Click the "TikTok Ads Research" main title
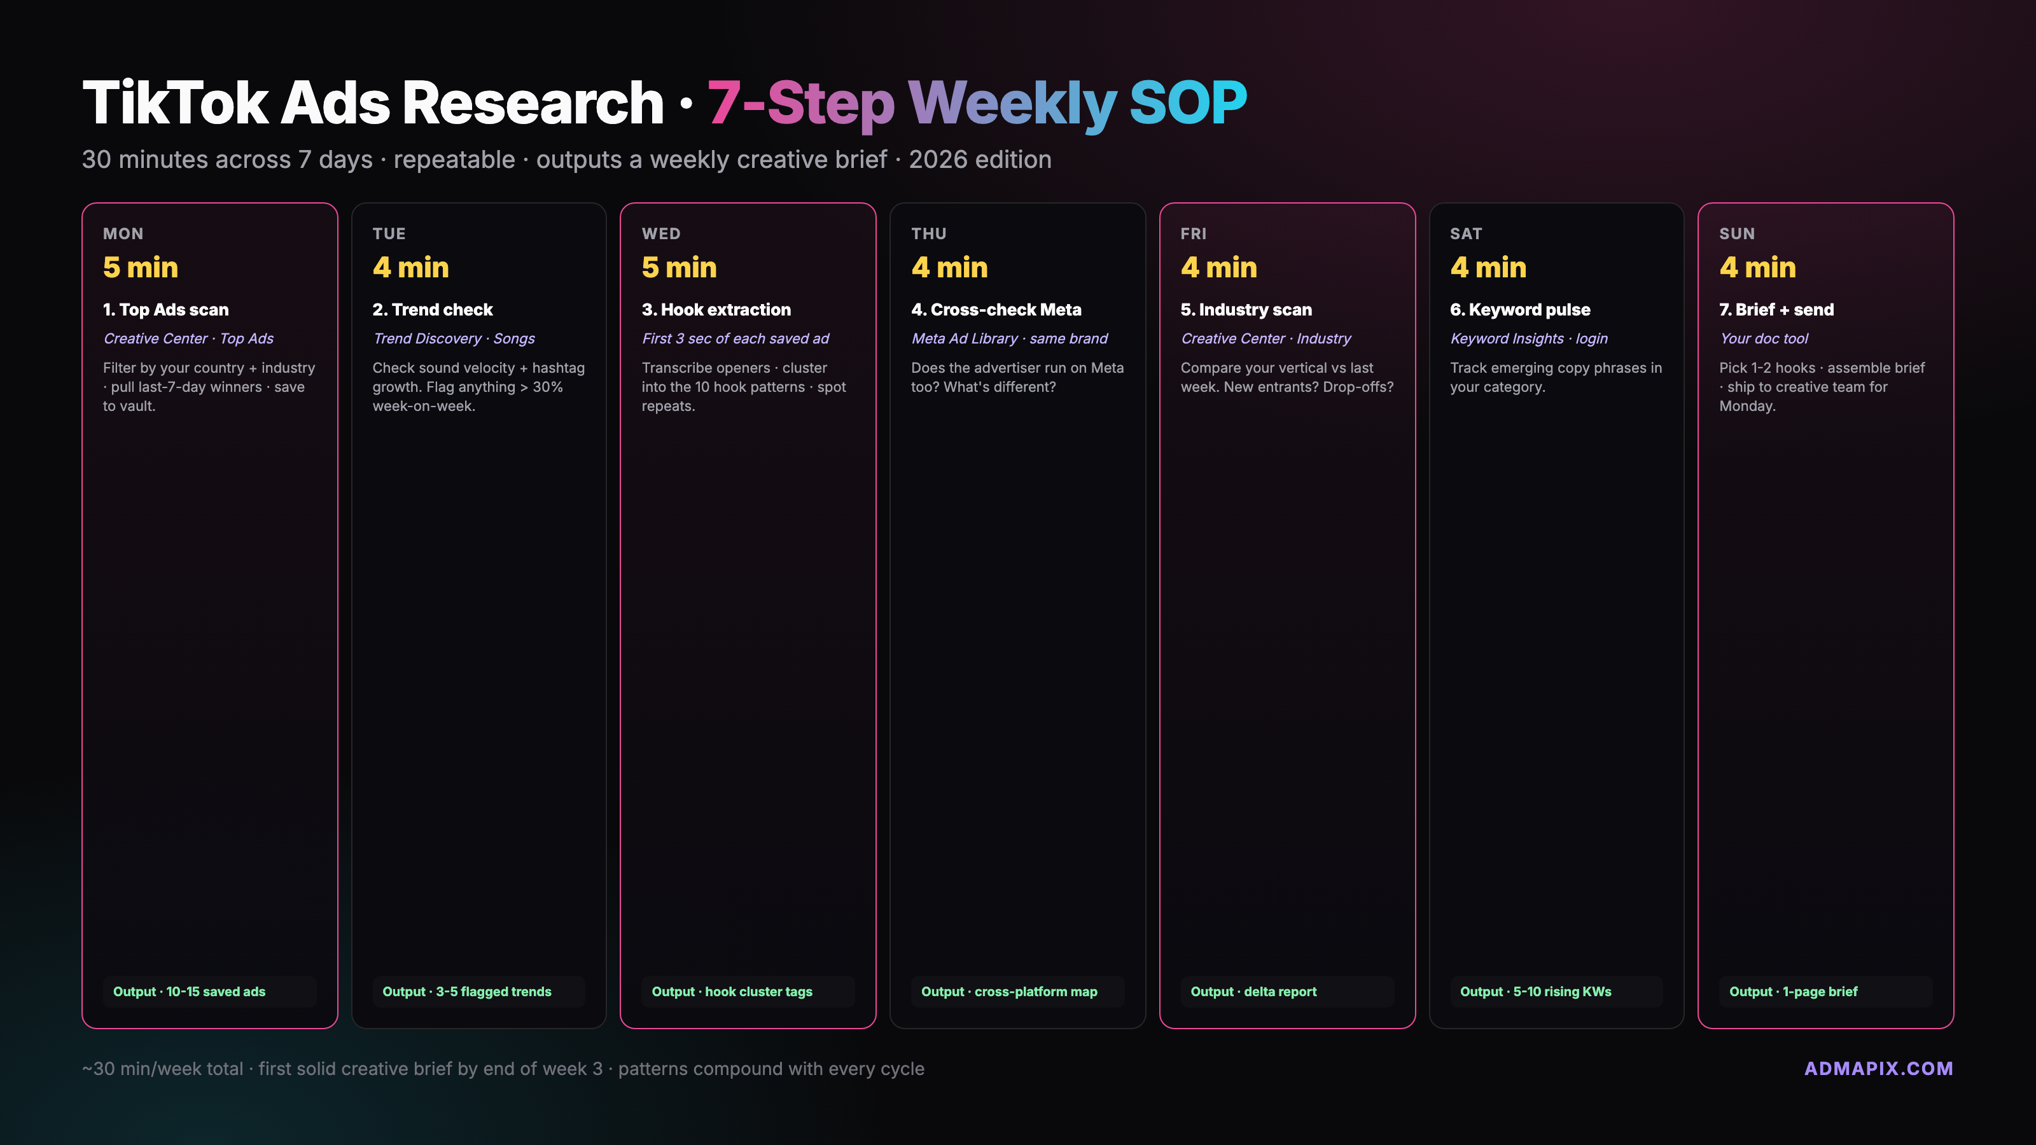 coord(373,102)
